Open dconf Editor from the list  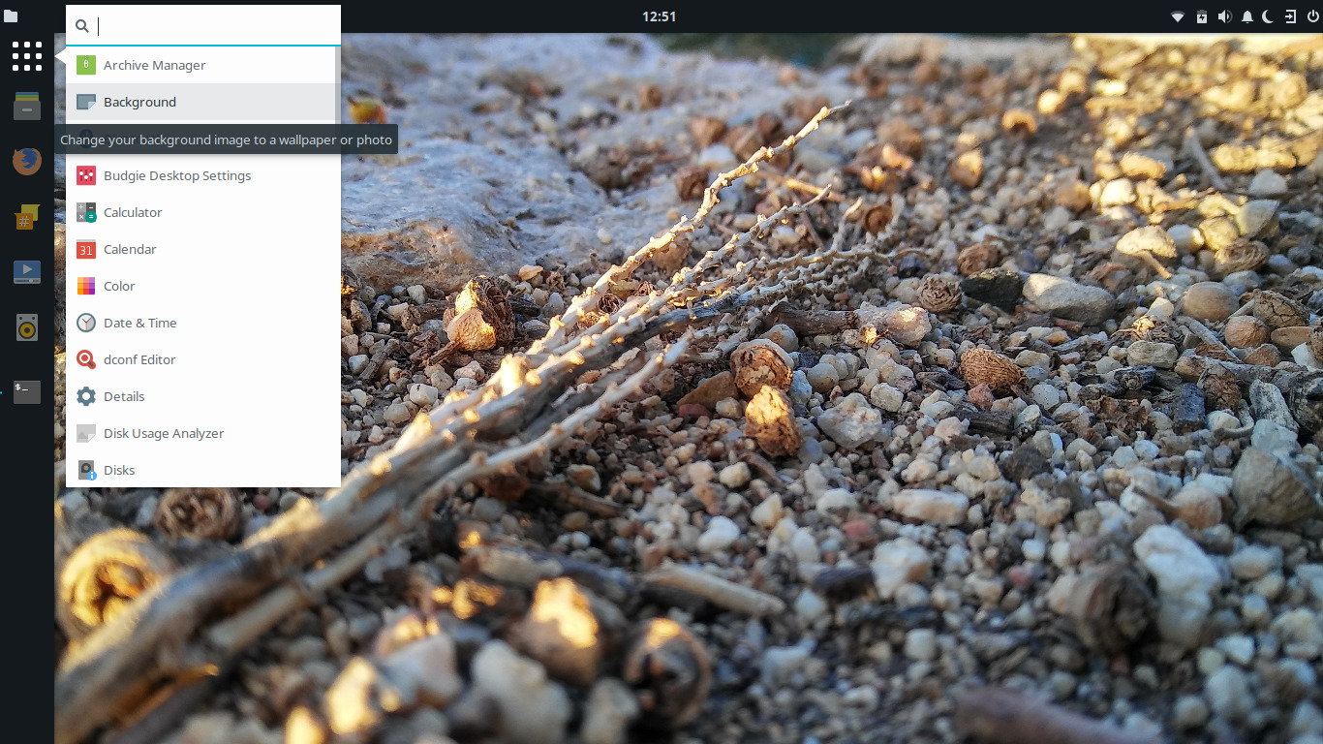coord(137,359)
